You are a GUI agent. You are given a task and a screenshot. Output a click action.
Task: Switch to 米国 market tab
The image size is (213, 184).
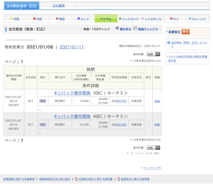[x=16, y=19]
